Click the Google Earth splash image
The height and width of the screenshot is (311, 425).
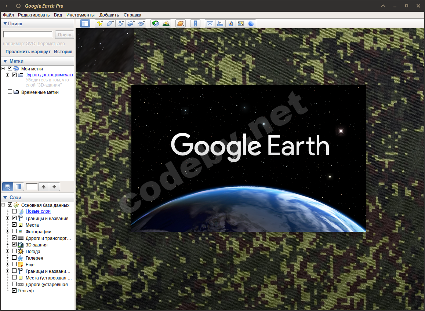point(248,158)
